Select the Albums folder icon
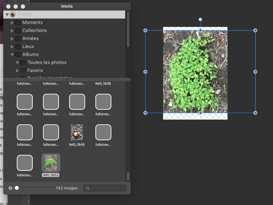The height and width of the screenshot is (205, 273). (x=18, y=55)
